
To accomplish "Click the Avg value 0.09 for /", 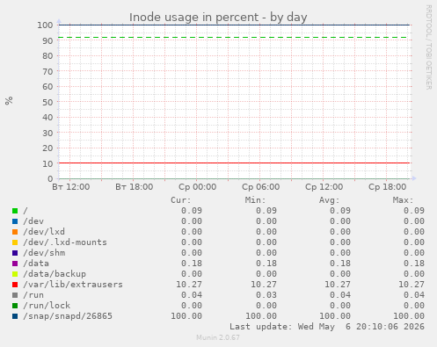I will tap(340, 211).
